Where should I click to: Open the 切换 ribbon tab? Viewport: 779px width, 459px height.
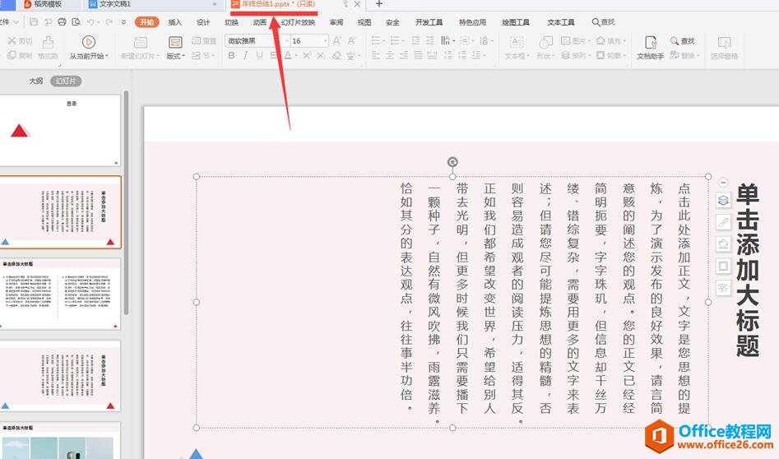[231, 22]
